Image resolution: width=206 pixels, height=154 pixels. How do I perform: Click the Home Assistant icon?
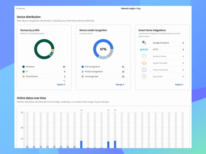click(x=144, y=70)
